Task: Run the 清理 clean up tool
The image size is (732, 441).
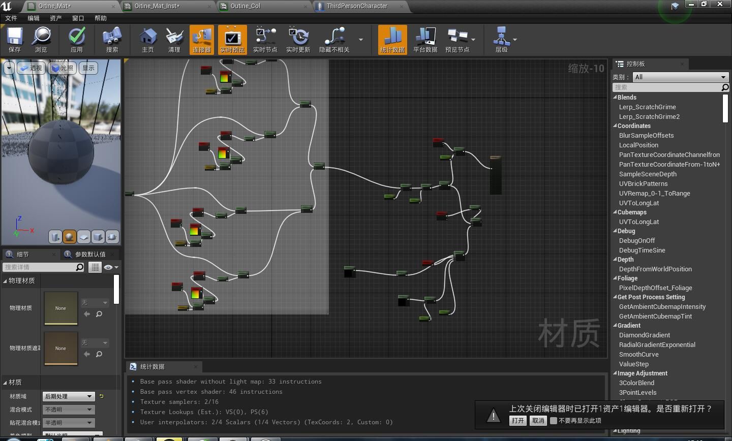Action: [x=174, y=40]
